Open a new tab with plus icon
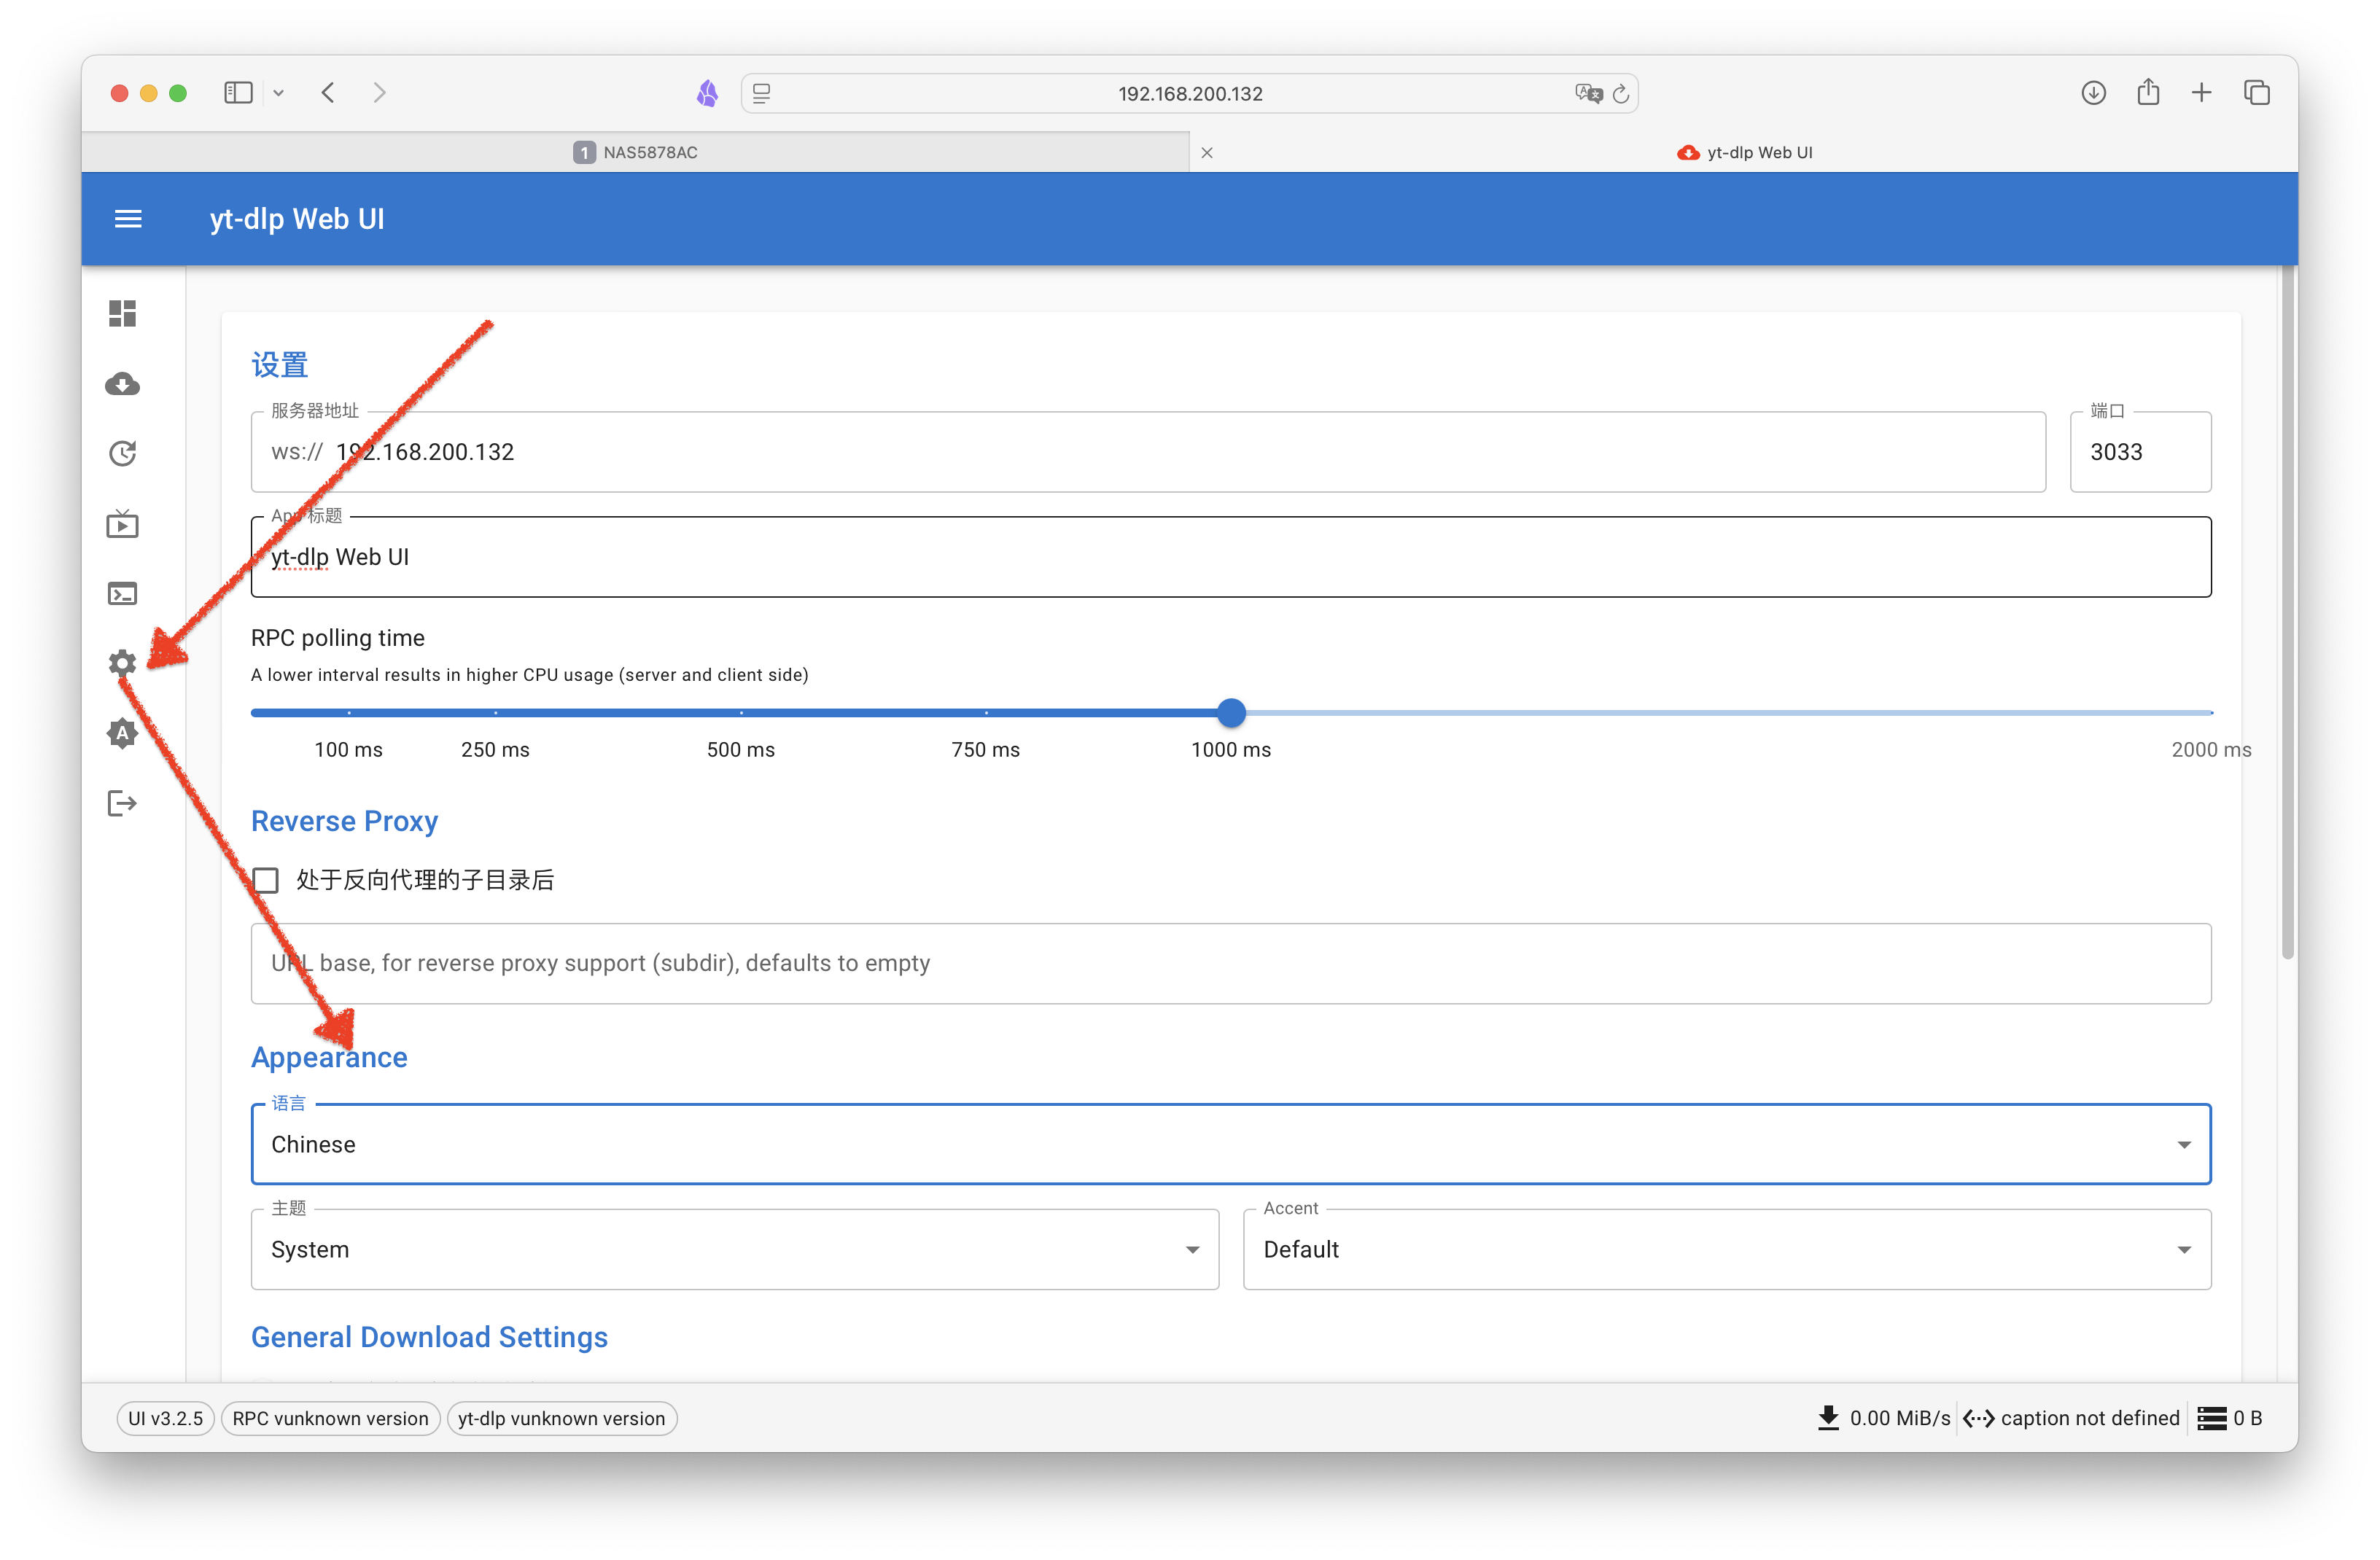This screenshot has width=2380, height=1560. 2201,93
